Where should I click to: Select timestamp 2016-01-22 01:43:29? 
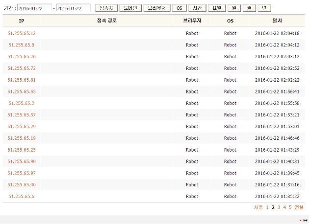coord(277,150)
